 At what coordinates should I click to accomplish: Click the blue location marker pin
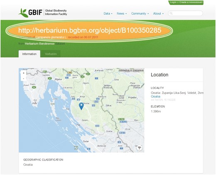[81, 106]
